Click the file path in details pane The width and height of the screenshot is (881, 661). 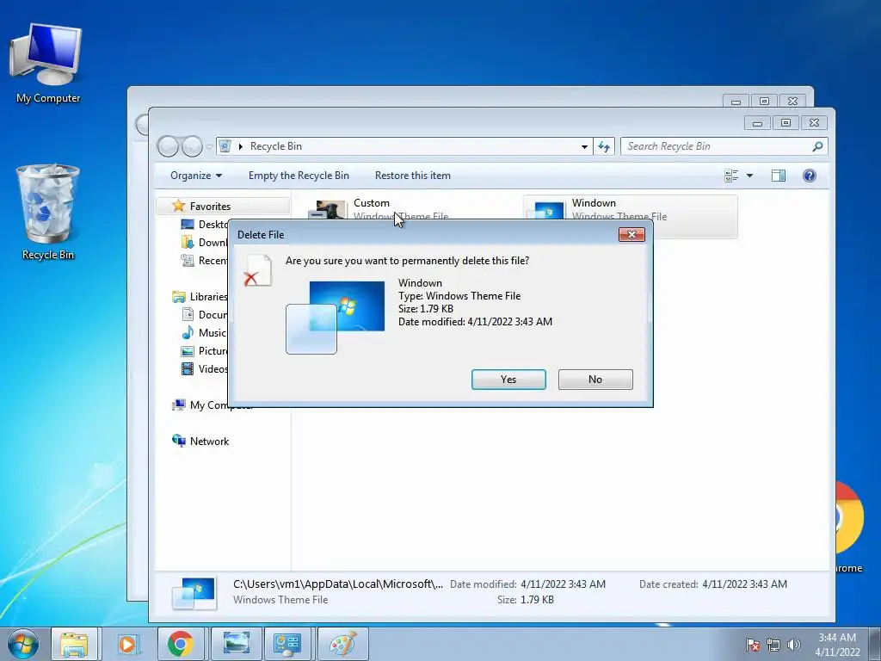tap(338, 584)
